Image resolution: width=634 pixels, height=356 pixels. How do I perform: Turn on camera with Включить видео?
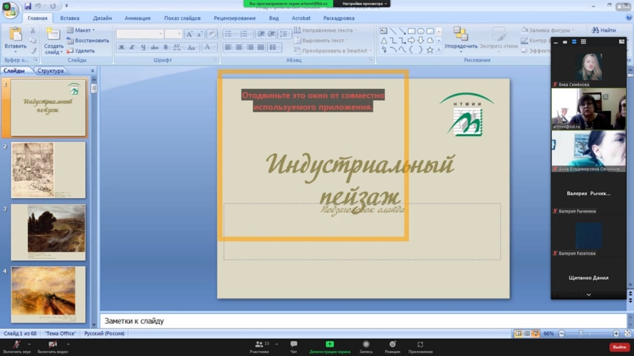[53, 344]
